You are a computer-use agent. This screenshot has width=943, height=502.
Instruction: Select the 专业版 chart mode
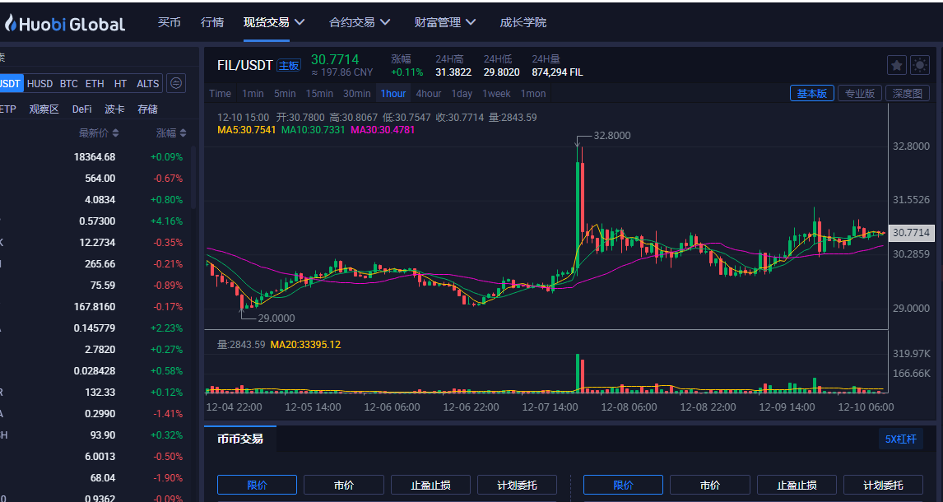[859, 93]
